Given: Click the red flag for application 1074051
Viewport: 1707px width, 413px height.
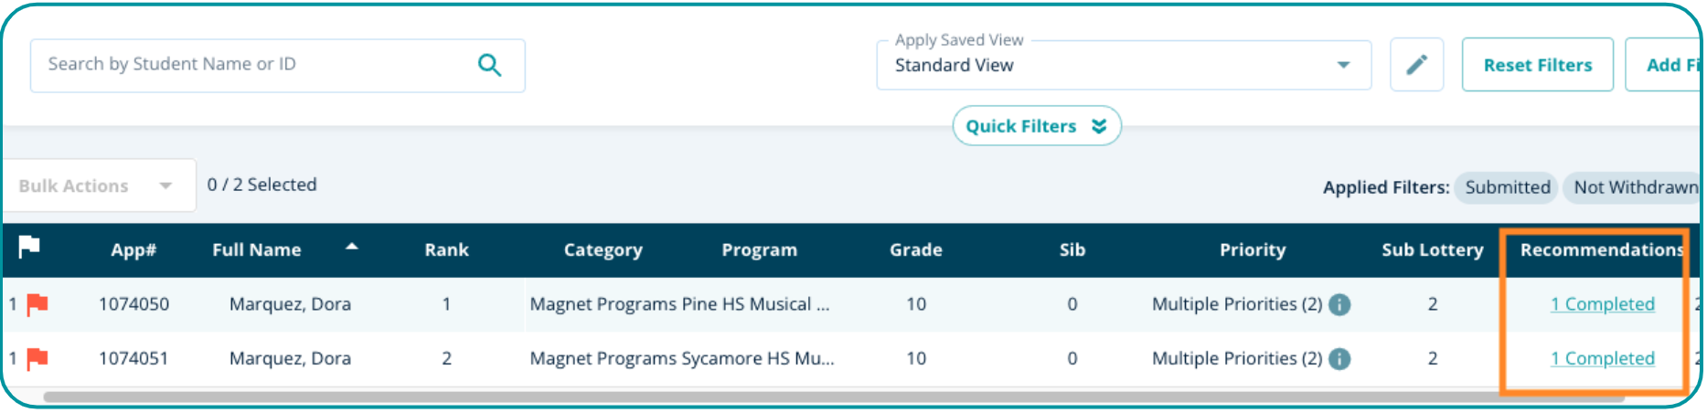Looking at the screenshot, I should 37,359.
